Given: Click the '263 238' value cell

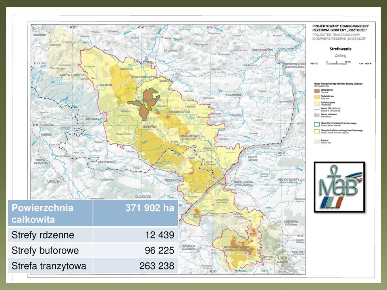Looking at the screenshot, I should 135,265.
